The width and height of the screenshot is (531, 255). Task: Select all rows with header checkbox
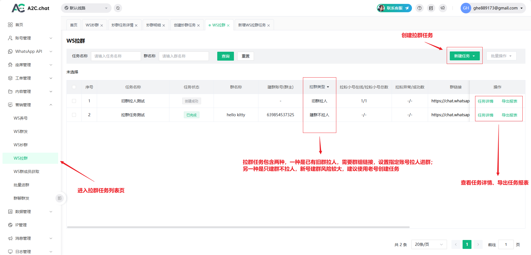point(74,87)
